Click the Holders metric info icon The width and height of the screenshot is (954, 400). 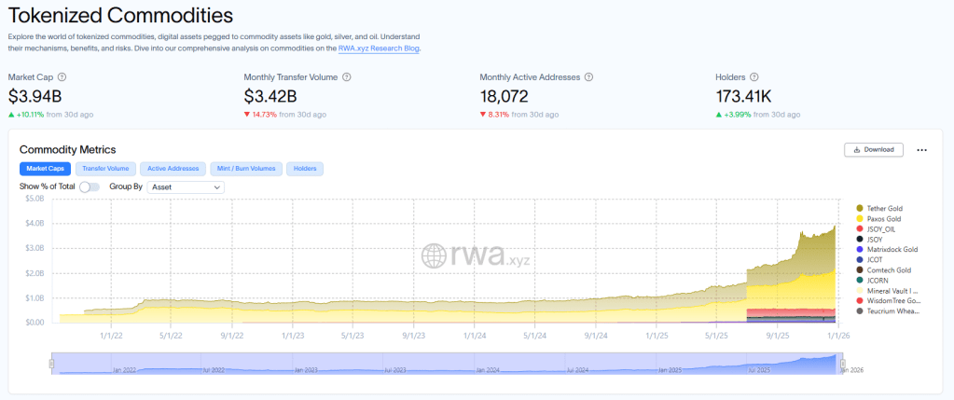pyautogui.click(x=754, y=77)
